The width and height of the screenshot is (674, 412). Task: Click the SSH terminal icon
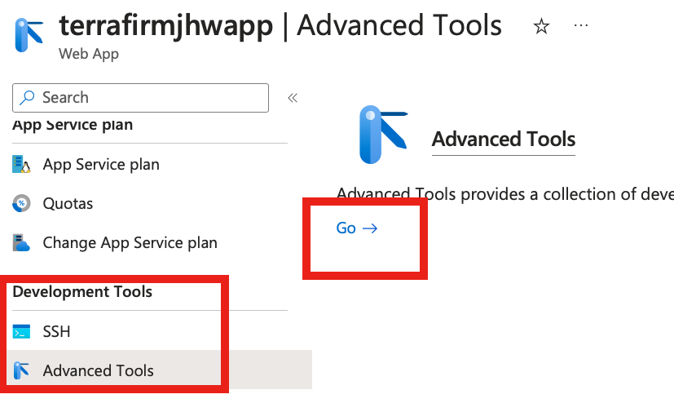21,332
